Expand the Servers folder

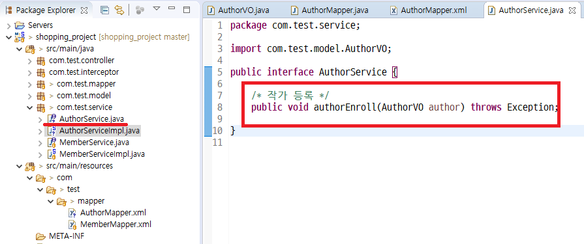tap(9, 25)
